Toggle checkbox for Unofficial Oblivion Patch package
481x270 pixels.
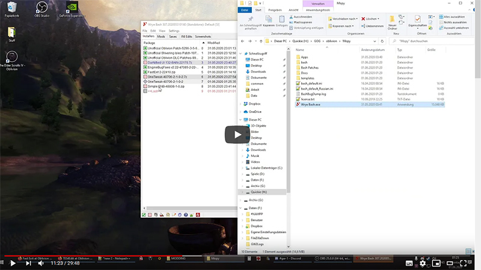(146, 48)
